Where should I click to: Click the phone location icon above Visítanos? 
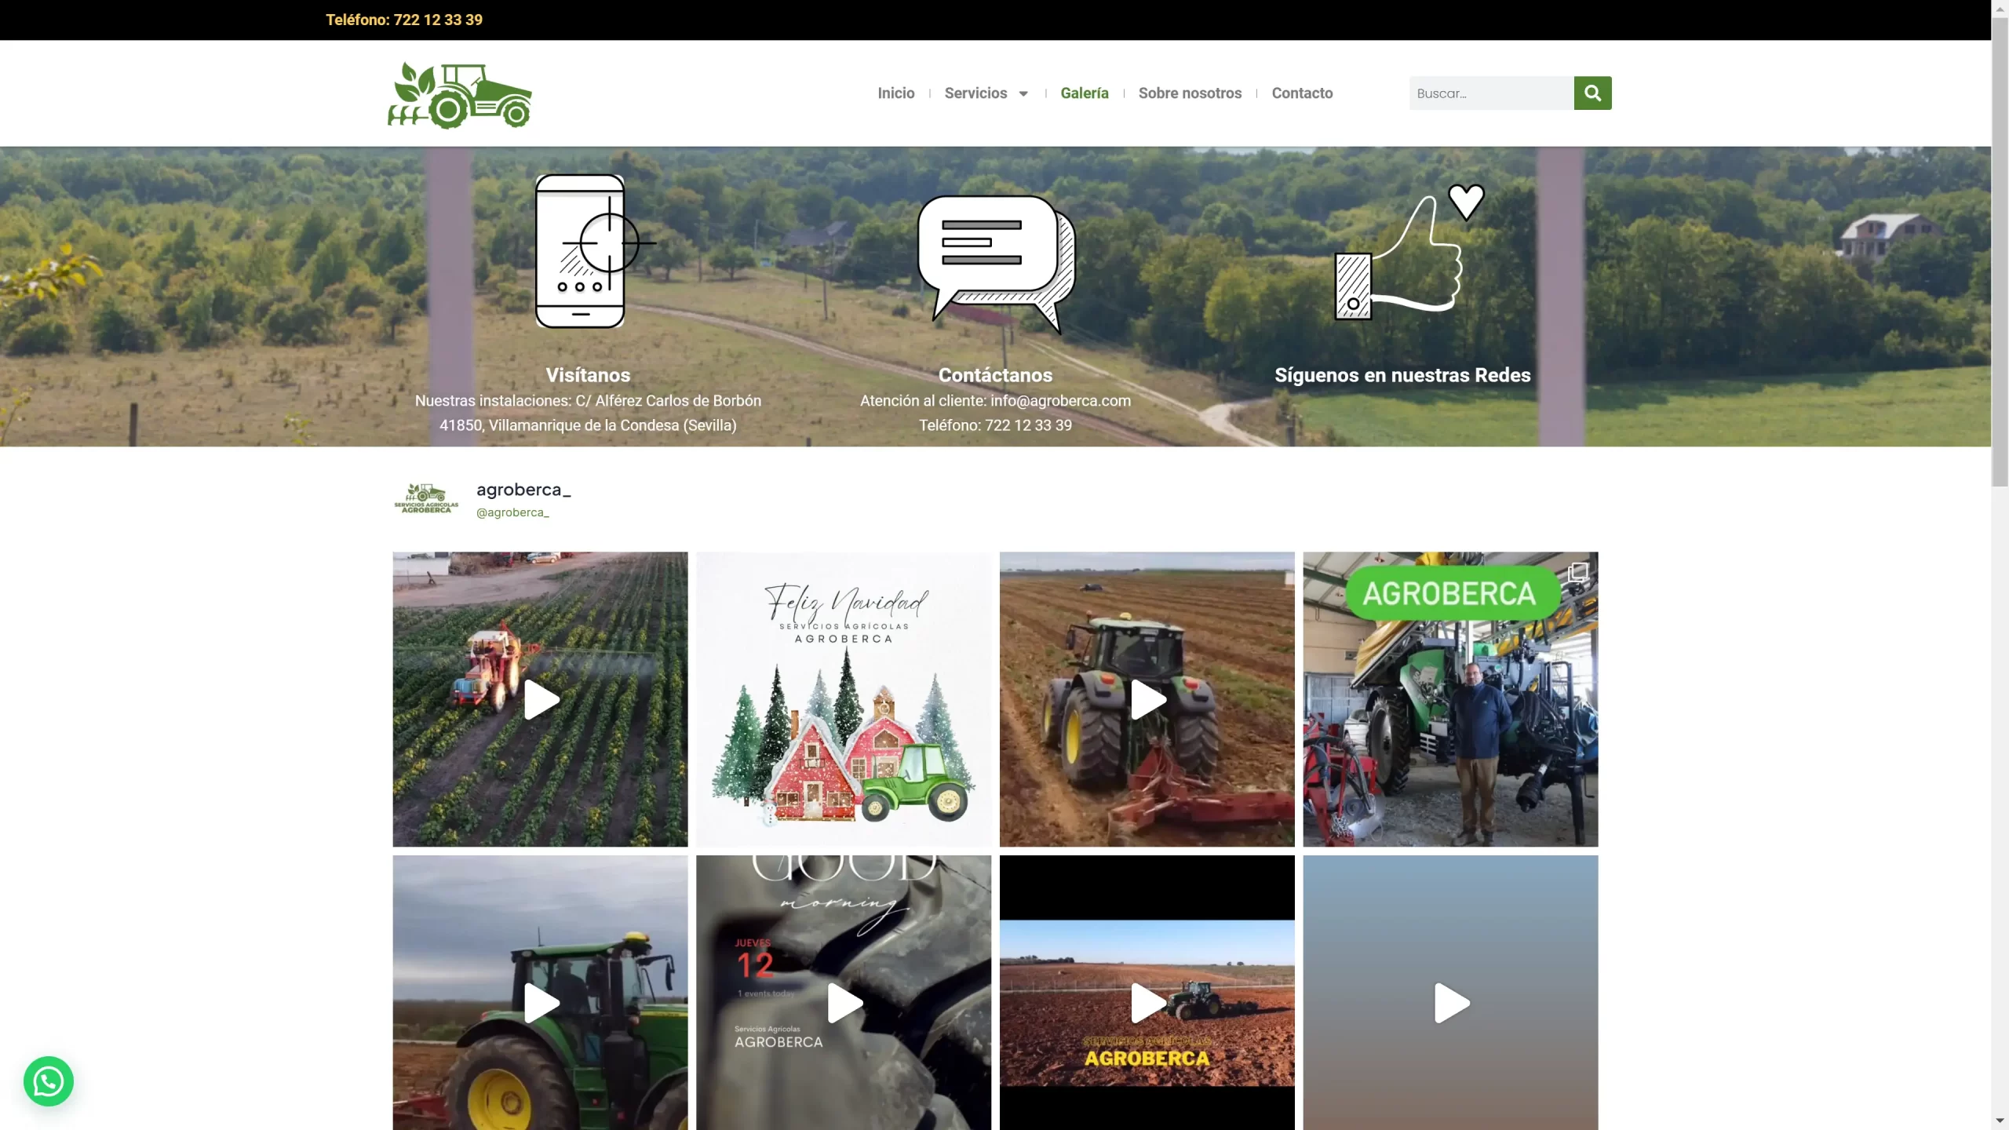tap(581, 251)
